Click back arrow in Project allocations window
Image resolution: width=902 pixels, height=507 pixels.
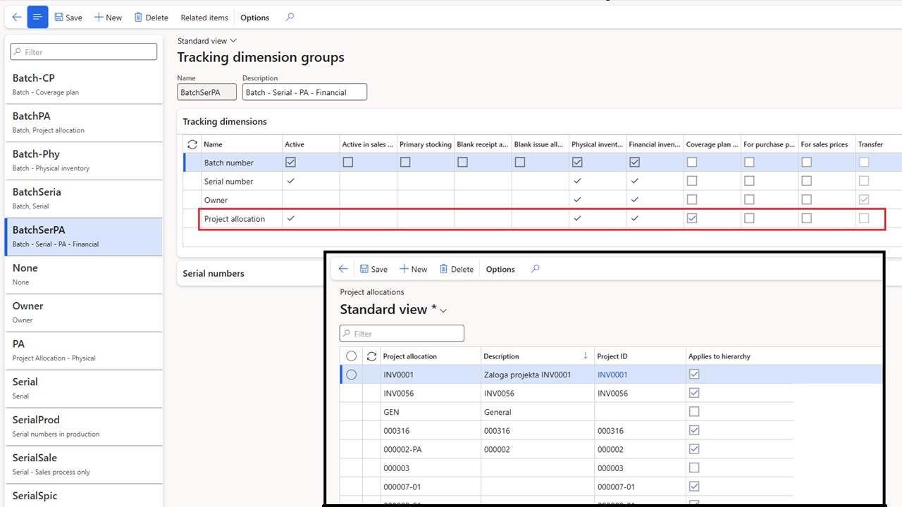[x=343, y=269]
